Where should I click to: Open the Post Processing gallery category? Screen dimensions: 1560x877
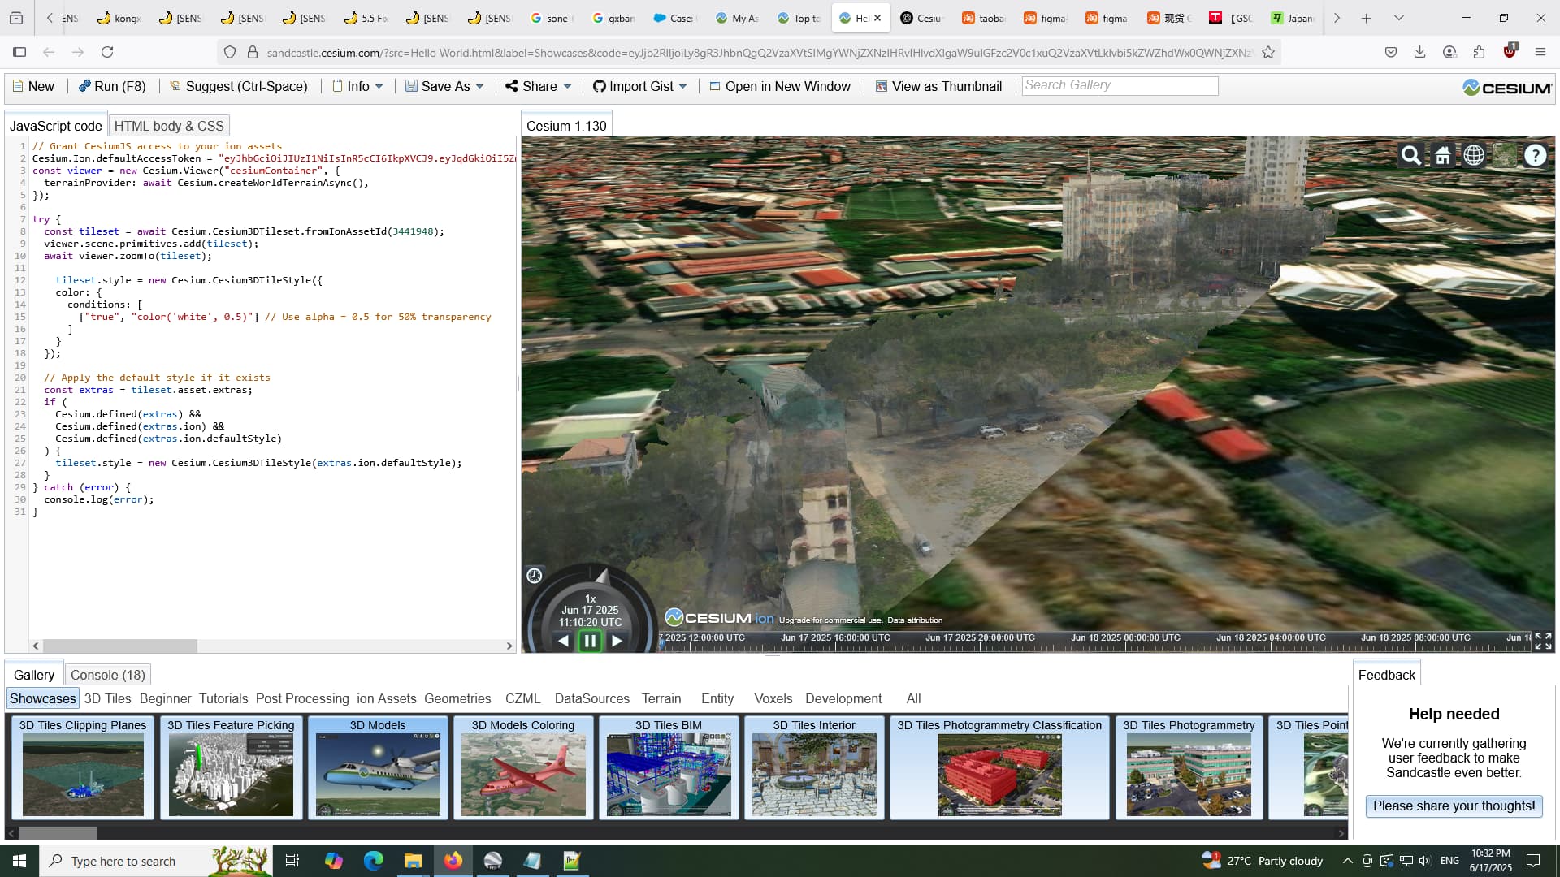point(302,698)
